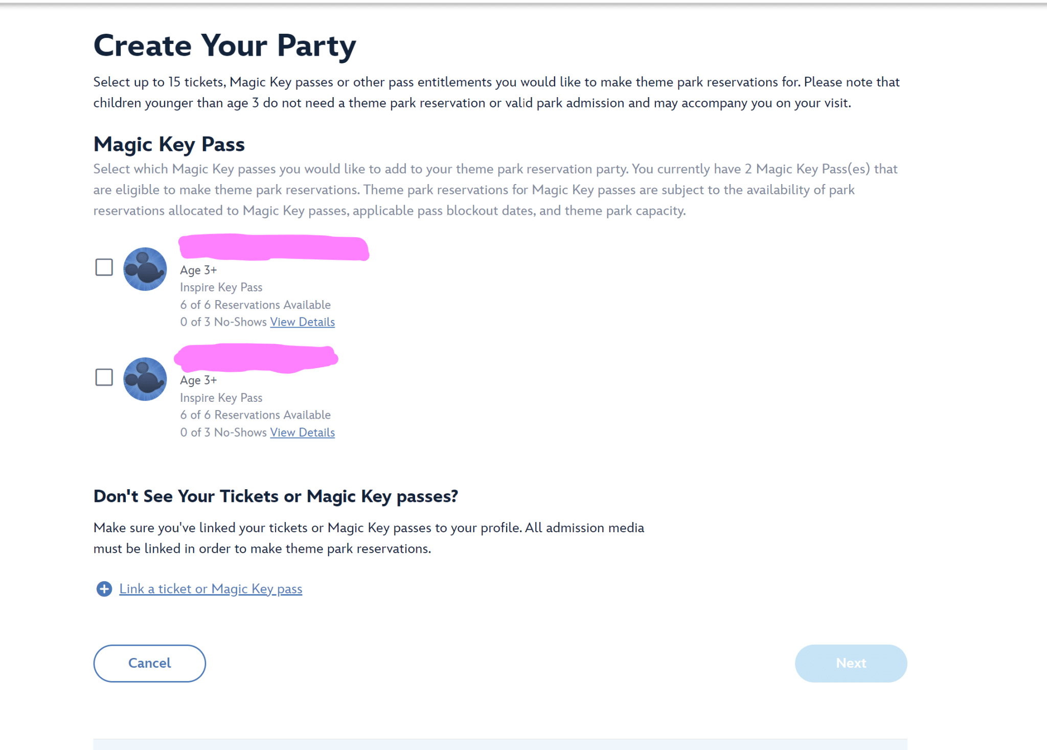Click the 'Don't See Your Tickets' heading
This screenshot has height=750, width=1047.
coord(276,496)
